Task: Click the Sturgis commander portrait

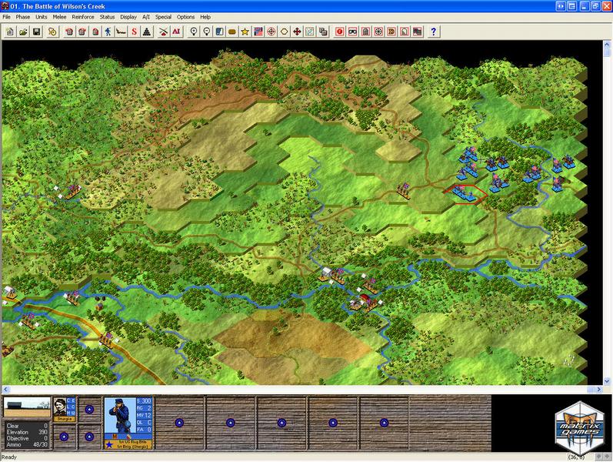Action: [x=59, y=410]
